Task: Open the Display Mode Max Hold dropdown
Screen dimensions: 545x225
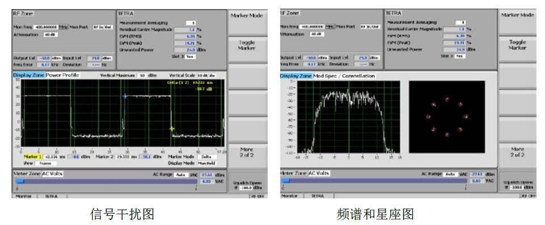Action: (206, 163)
